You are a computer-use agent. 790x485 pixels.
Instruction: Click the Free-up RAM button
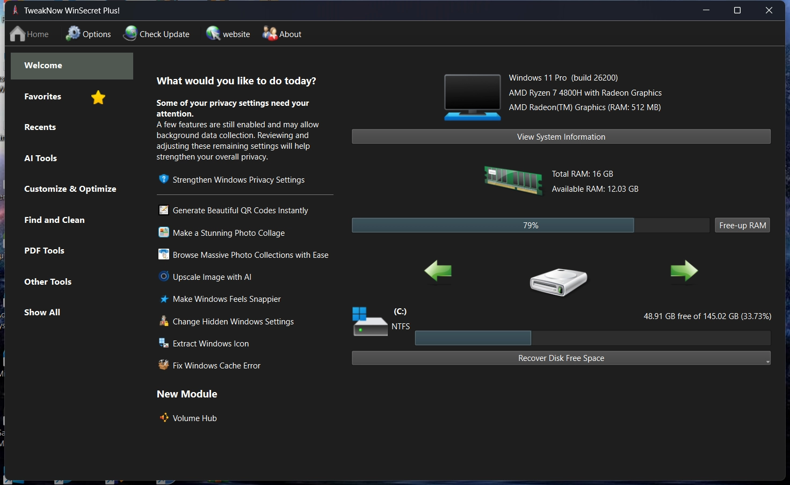(742, 225)
